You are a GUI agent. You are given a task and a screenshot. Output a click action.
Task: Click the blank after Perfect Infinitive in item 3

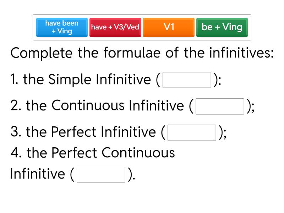(192, 132)
